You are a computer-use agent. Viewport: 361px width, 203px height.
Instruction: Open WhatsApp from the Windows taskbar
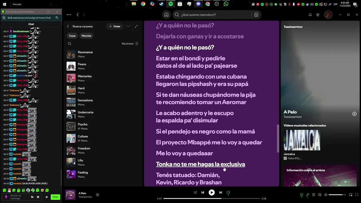pos(226,4)
